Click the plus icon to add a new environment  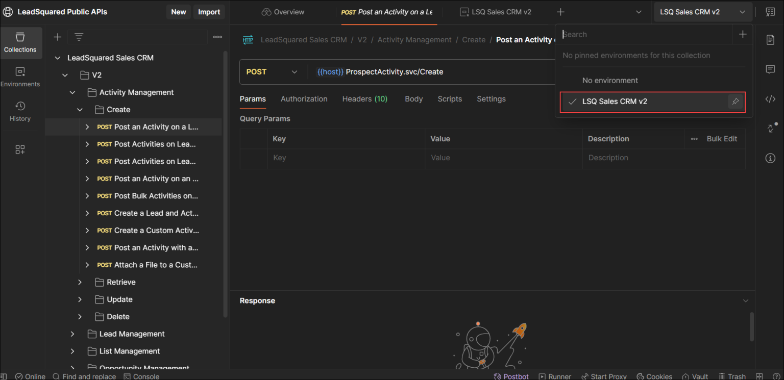(743, 34)
